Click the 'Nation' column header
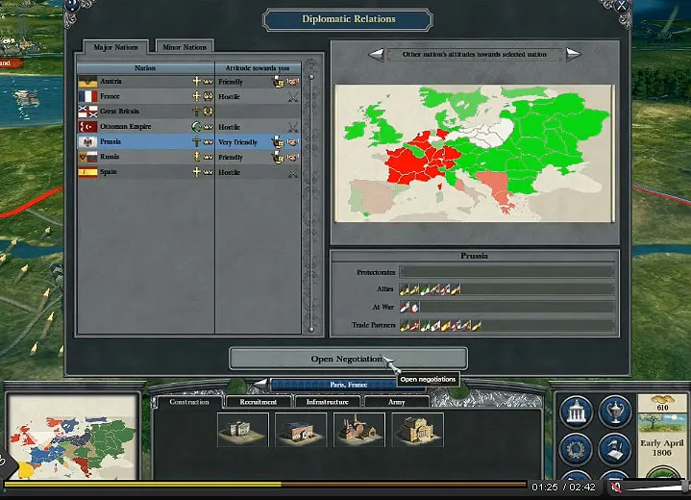Screen dimensions: 691x500 pyautogui.click(x=145, y=68)
